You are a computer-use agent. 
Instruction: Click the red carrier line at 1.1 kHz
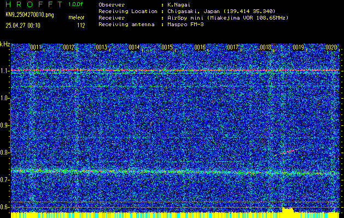tap(175, 70)
